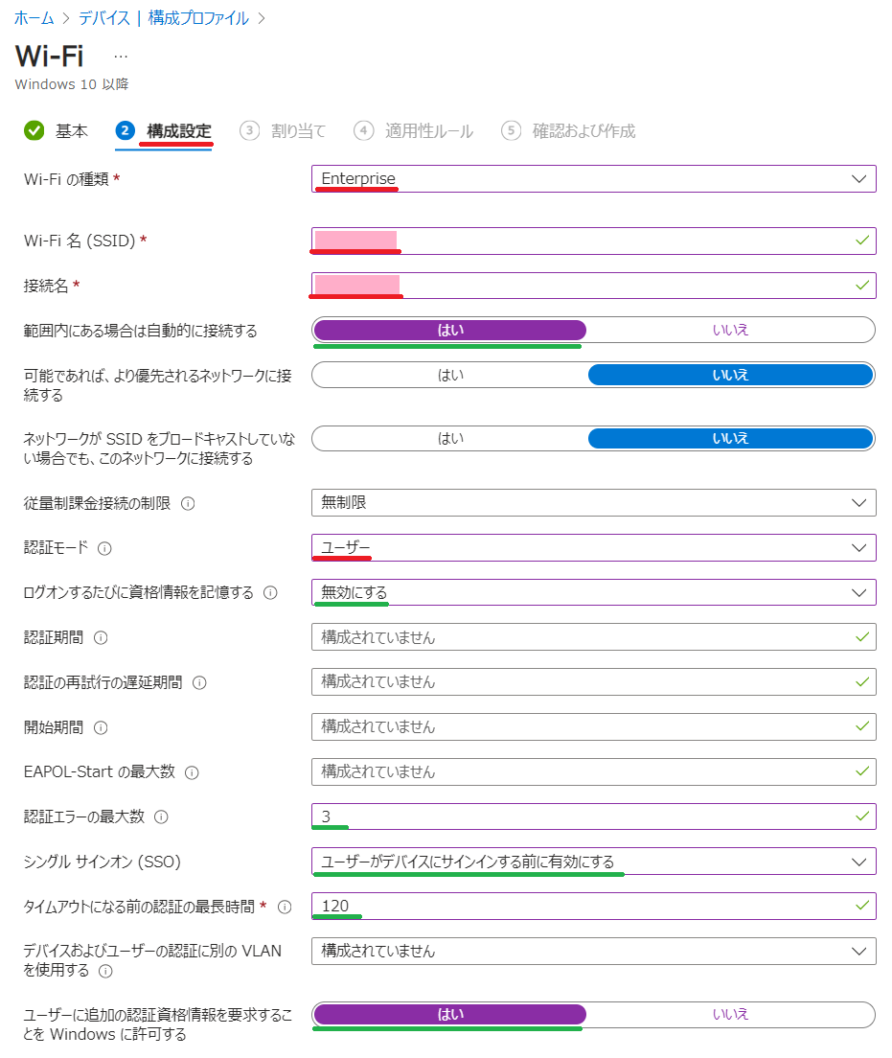Viewport: 892px width, 1058px height.
Task: Select はい for connecting to more preferred network
Action: pos(450,375)
